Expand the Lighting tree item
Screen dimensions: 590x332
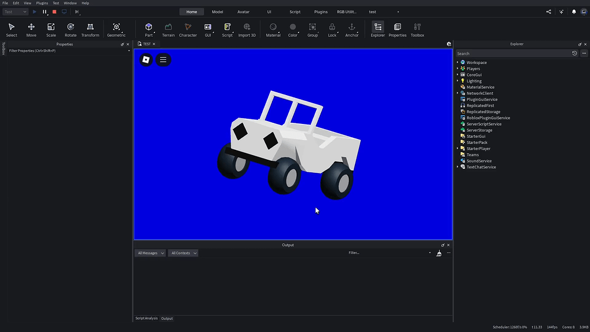pos(457,81)
